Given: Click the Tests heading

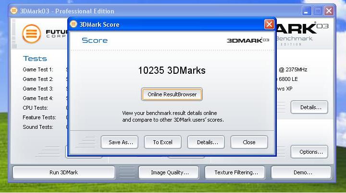Looking at the screenshot, I should (35, 58).
